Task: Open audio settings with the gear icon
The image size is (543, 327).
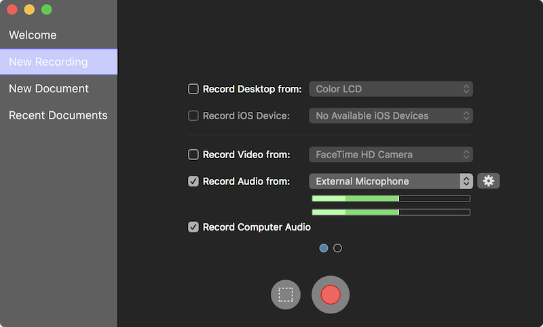Action: [489, 181]
